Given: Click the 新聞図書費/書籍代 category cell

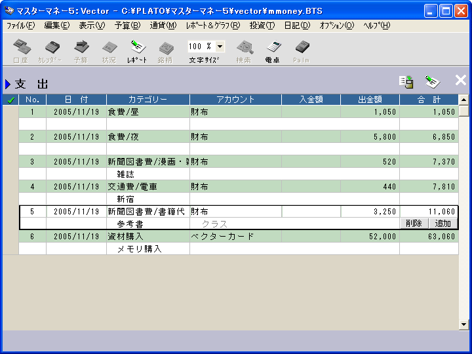Looking at the screenshot, I should (x=147, y=212).
